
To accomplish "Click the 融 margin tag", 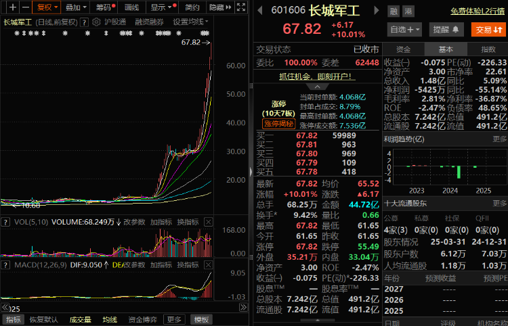I will (x=394, y=11).
